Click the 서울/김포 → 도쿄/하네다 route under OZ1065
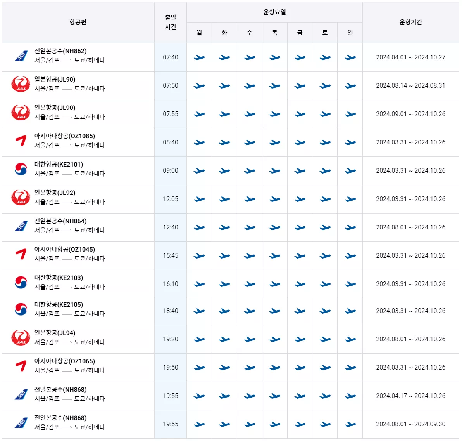This screenshot has height=441, width=462. coord(70,370)
